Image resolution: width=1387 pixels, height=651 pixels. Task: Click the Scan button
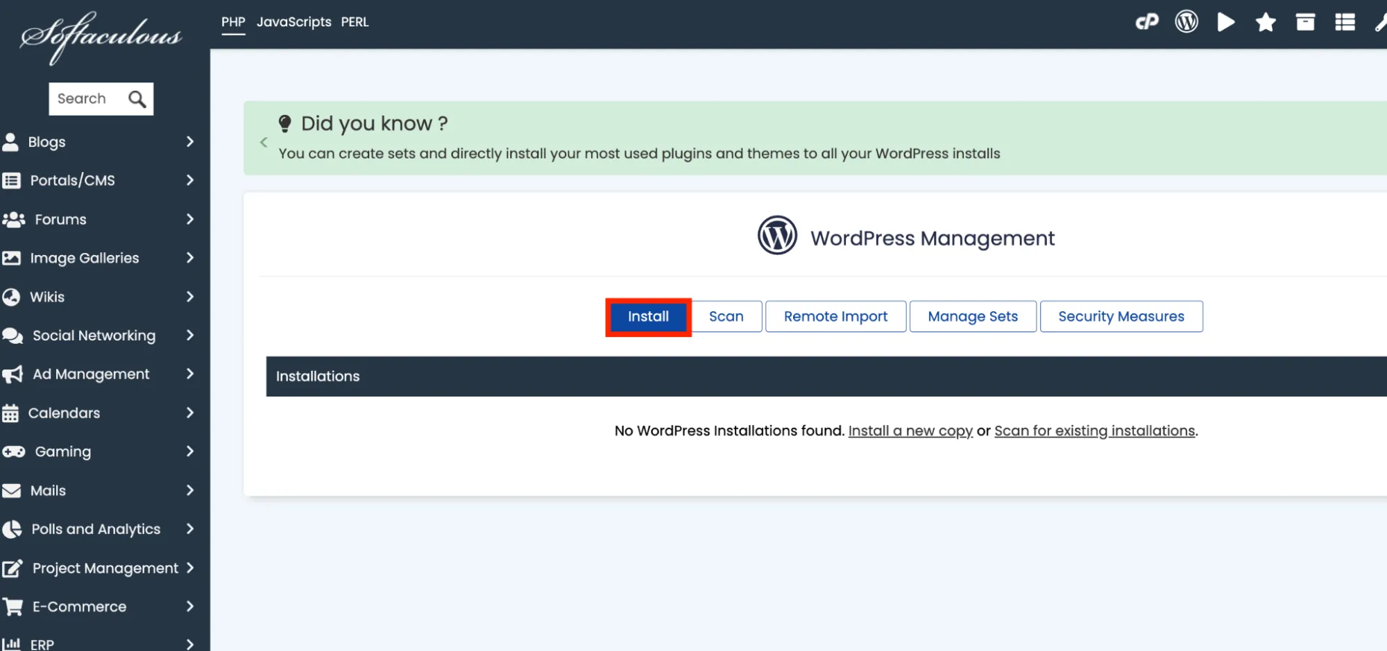coord(726,317)
